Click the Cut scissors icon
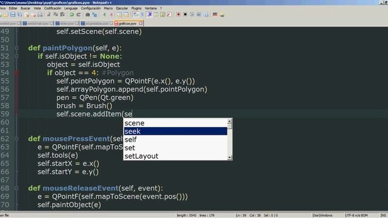The width and height of the screenshot is (388, 218). [x=49, y=15]
